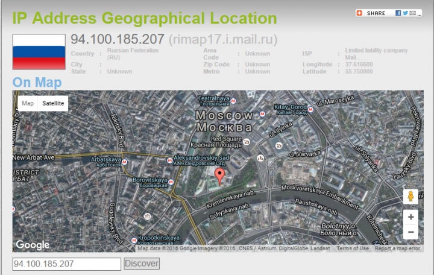Click the orange plus share icon
Image resolution: width=434 pixels, height=275 pixels.
click(359, 13)
